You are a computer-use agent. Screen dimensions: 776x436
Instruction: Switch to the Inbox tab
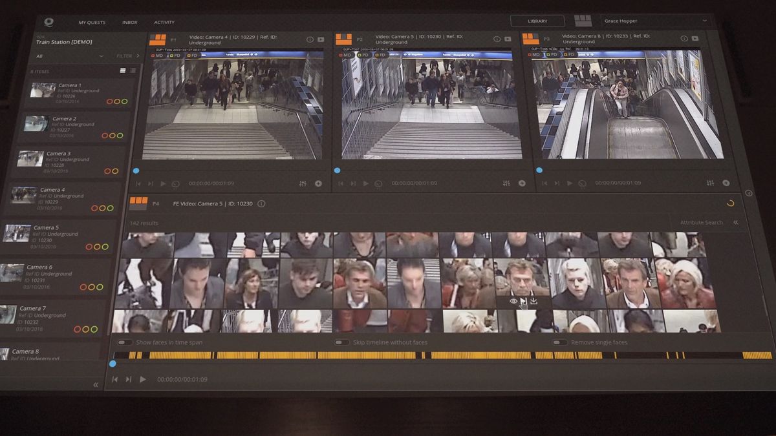pyautogui.click(x=129, y=22)
